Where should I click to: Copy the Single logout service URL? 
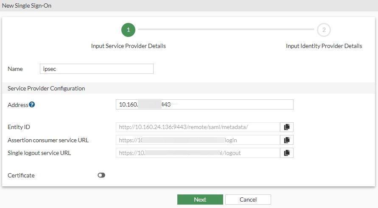click(286, 153)
